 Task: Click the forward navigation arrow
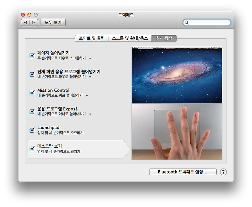[34, 23]
